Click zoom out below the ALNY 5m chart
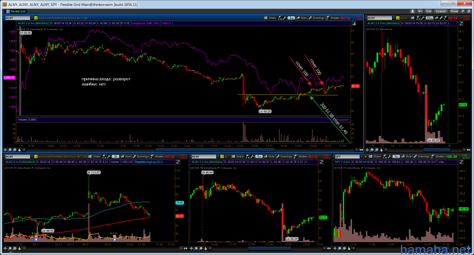Image resolution: width=474 pixels, height=255 pixels. pyautogui.click(x=201, y=249)
